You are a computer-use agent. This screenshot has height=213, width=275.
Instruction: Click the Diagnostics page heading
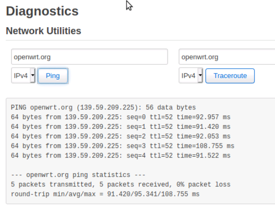(x=42, y=11)
